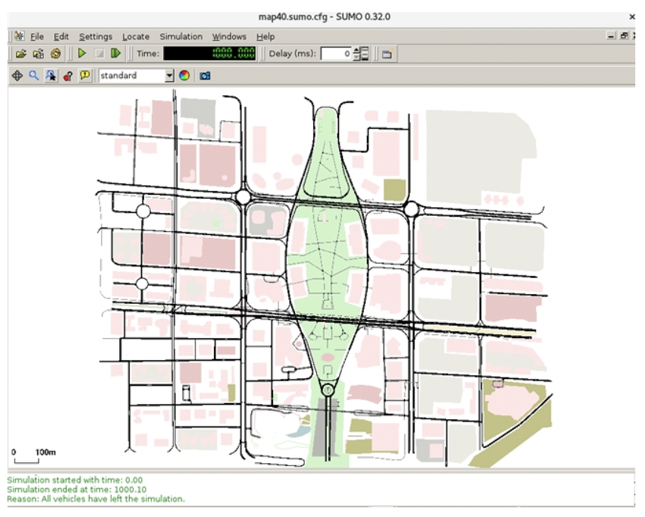Image resolution: width=645 pixels, height=517 pixels.
Task: Click the Delay (ms) input field
Action: (x=336, y=54)
